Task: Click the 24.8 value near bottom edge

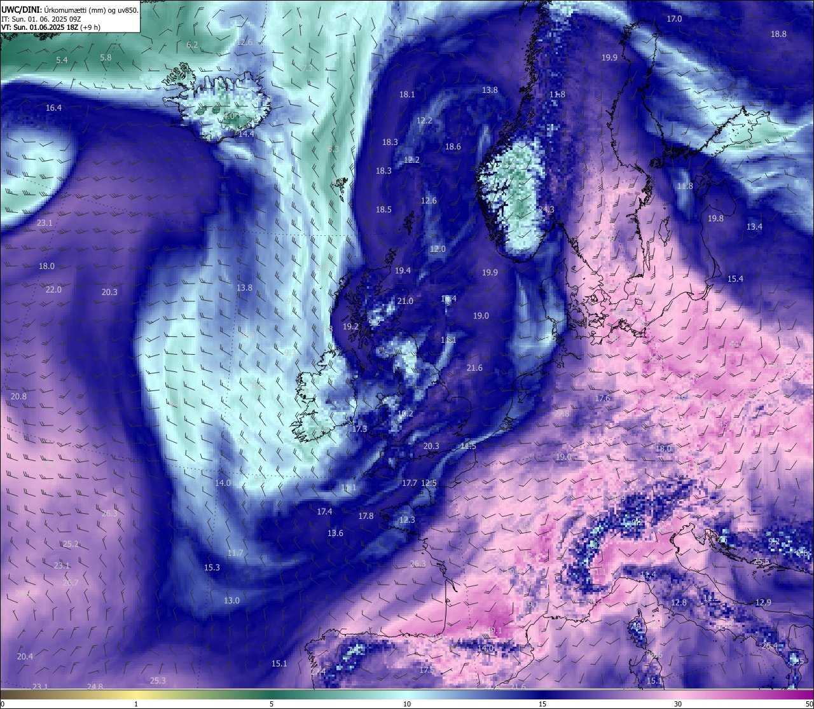Action: (95, 687)
